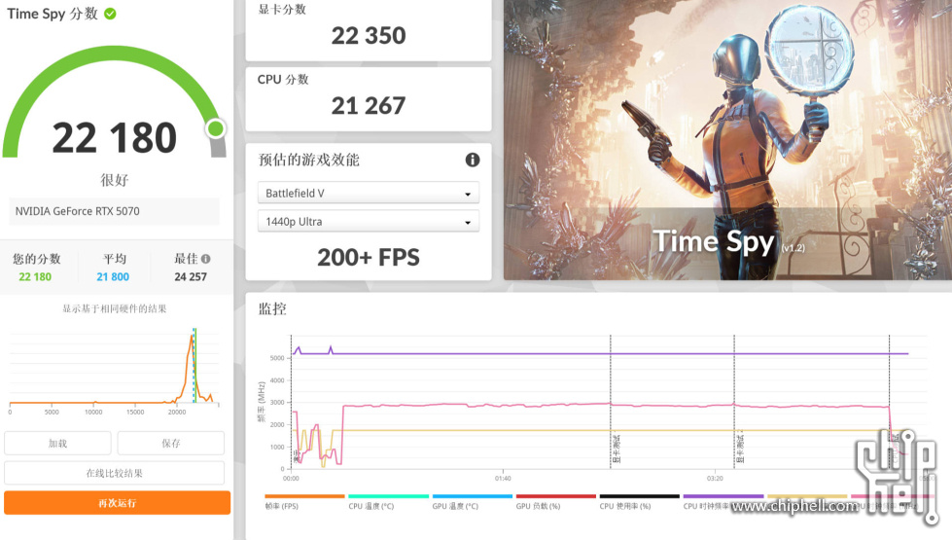The height and width of the screenshot is (540, 952).
Task: Toggle the GPU 负载 (%) red legend series
Action: (555, 502)
